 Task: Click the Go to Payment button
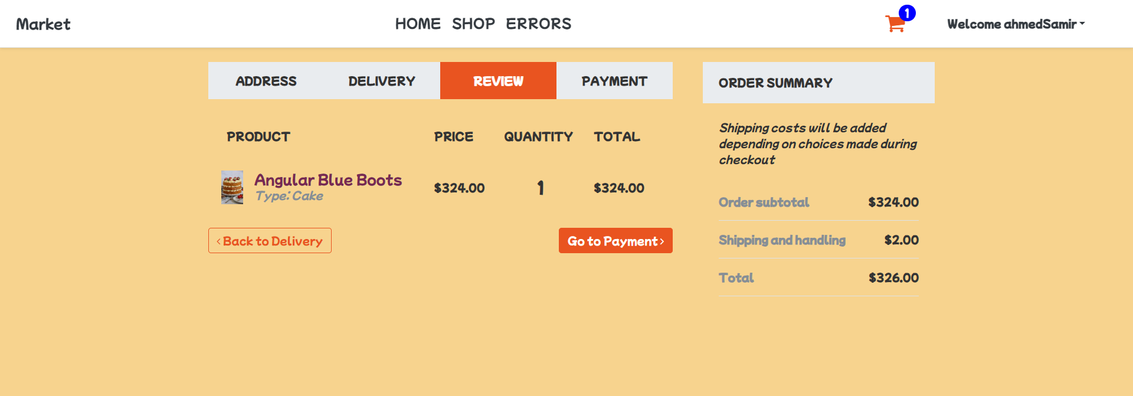click(x=615, y=241)
